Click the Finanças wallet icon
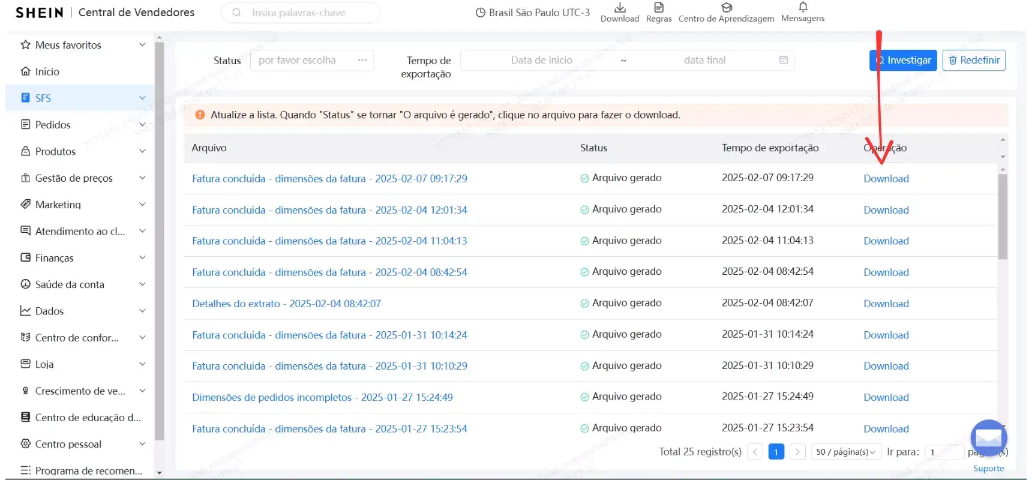The width and height of the screenshot is (1032, 480). pyautogui.click(x=25, y=257)
